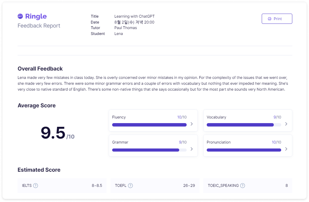Expand the Grammar score details chevron
309x202 pixels.
[x=192, y=149]
